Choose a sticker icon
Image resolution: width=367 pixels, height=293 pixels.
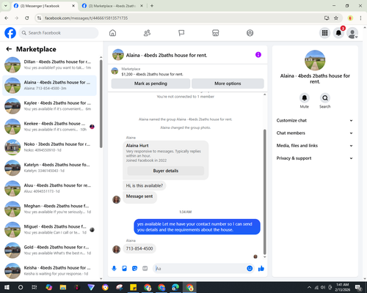point(134,269)
